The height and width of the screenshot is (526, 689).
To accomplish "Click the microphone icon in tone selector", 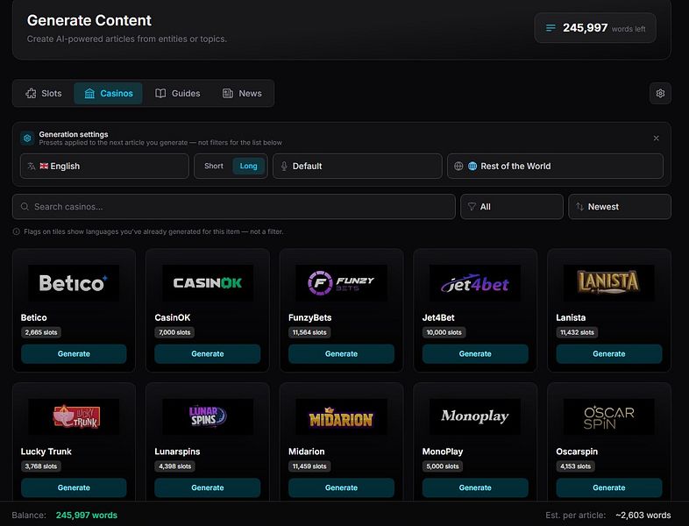I will [284, 166].
